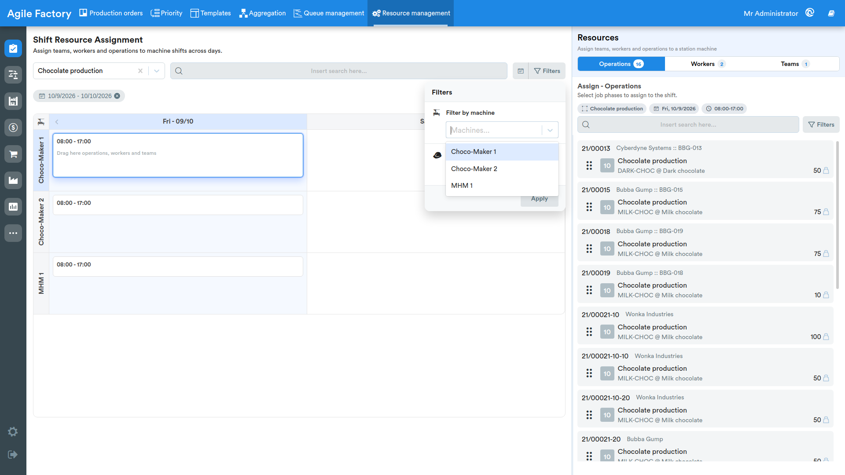The width and height of the screenshot is (845, 475).
Task: Click Filters button in Resources panel
Action: [x=821, y=124]
